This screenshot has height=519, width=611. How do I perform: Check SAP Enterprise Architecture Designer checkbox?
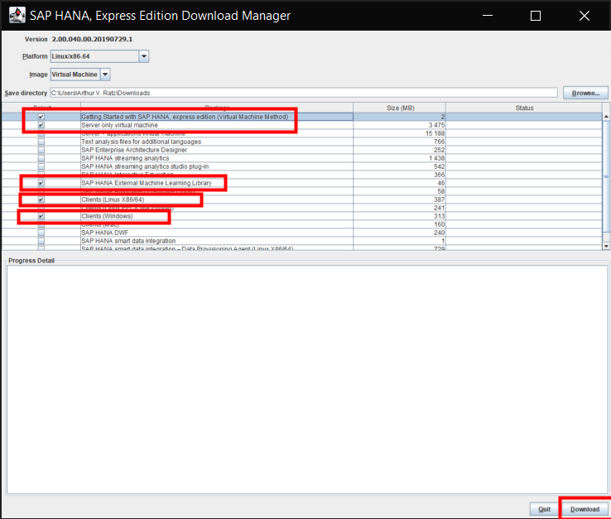pyautogui.click(x=41, y=150)
